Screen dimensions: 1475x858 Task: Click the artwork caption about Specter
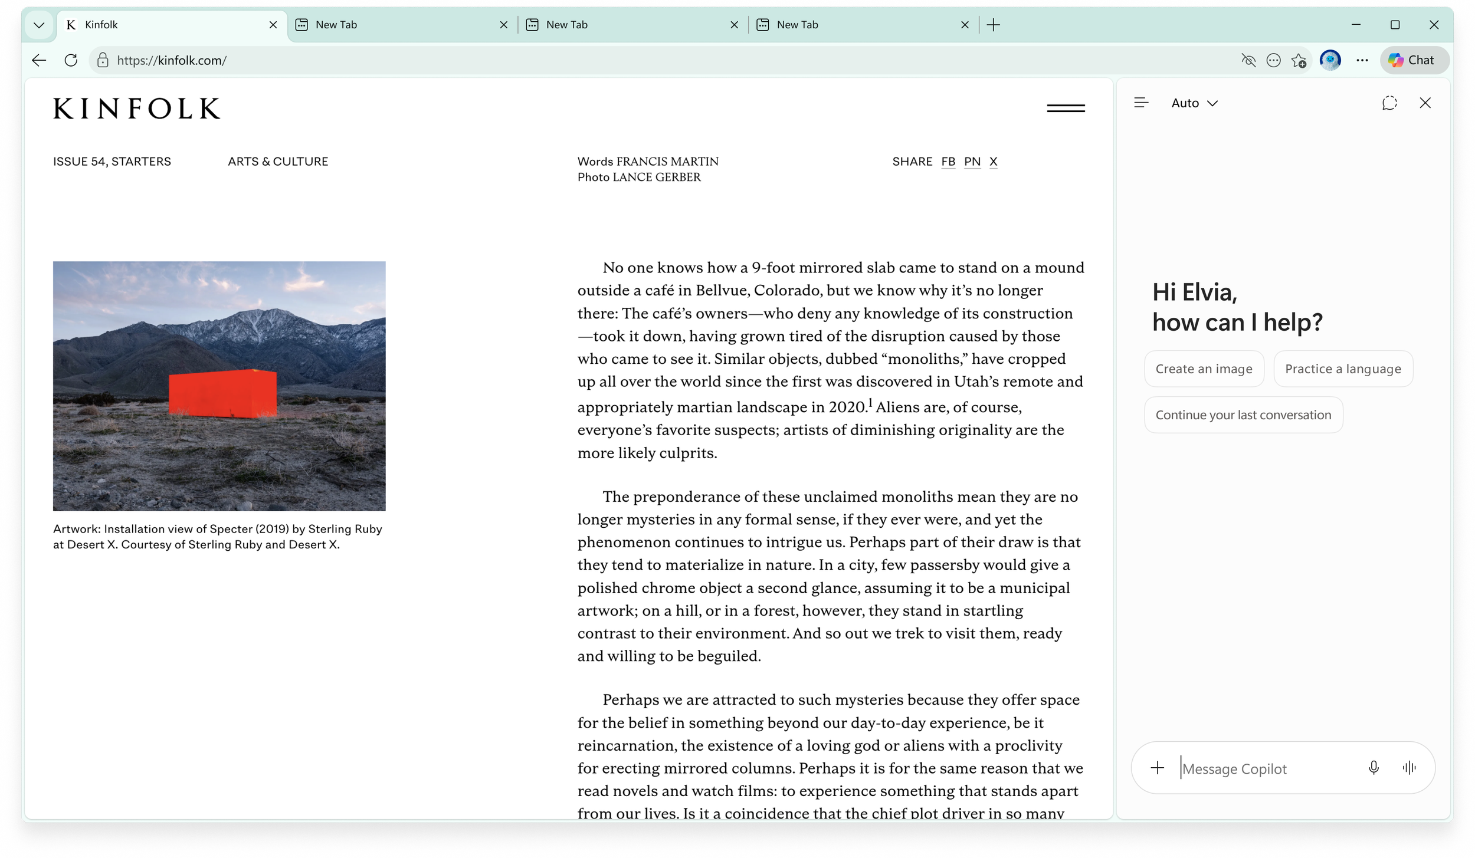218,537
